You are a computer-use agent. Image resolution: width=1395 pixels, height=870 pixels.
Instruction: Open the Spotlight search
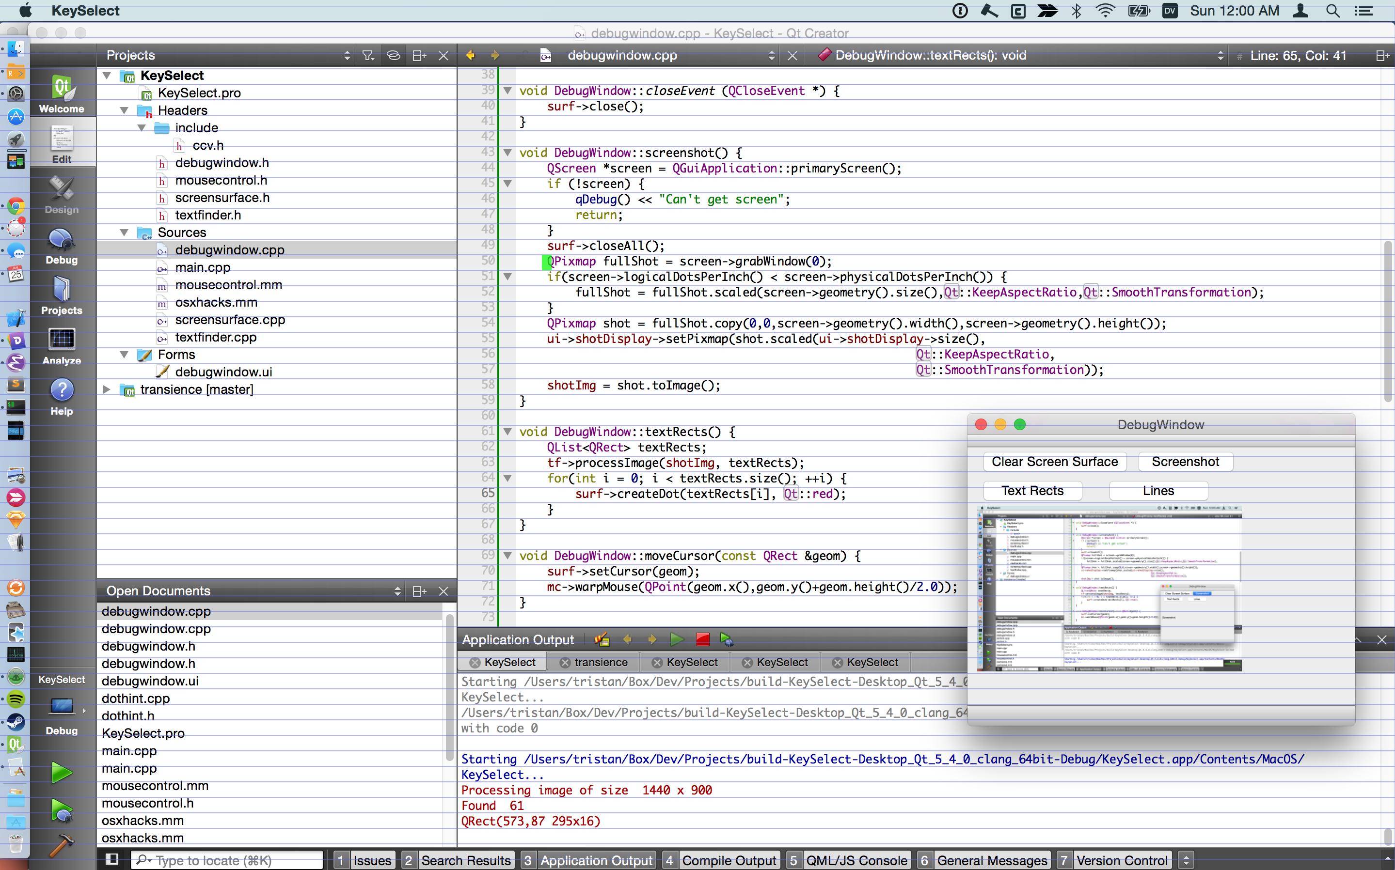tap(1332, 10)
